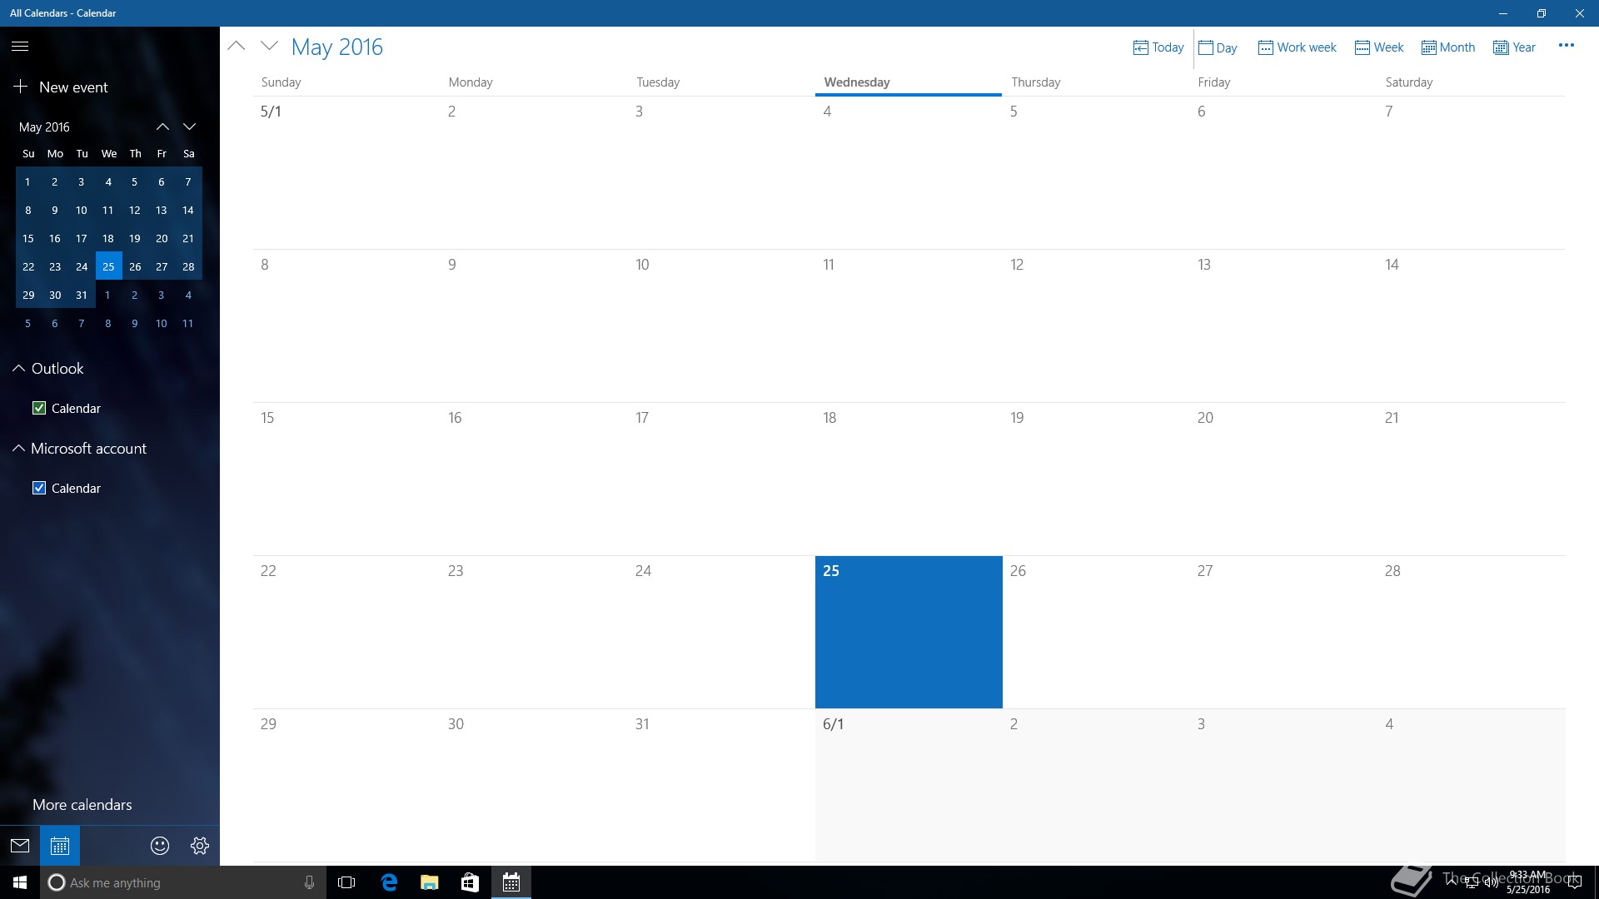Select the day 30 cell in main grid
Screen dimensions: 1599x899
(x=534, y=785)
